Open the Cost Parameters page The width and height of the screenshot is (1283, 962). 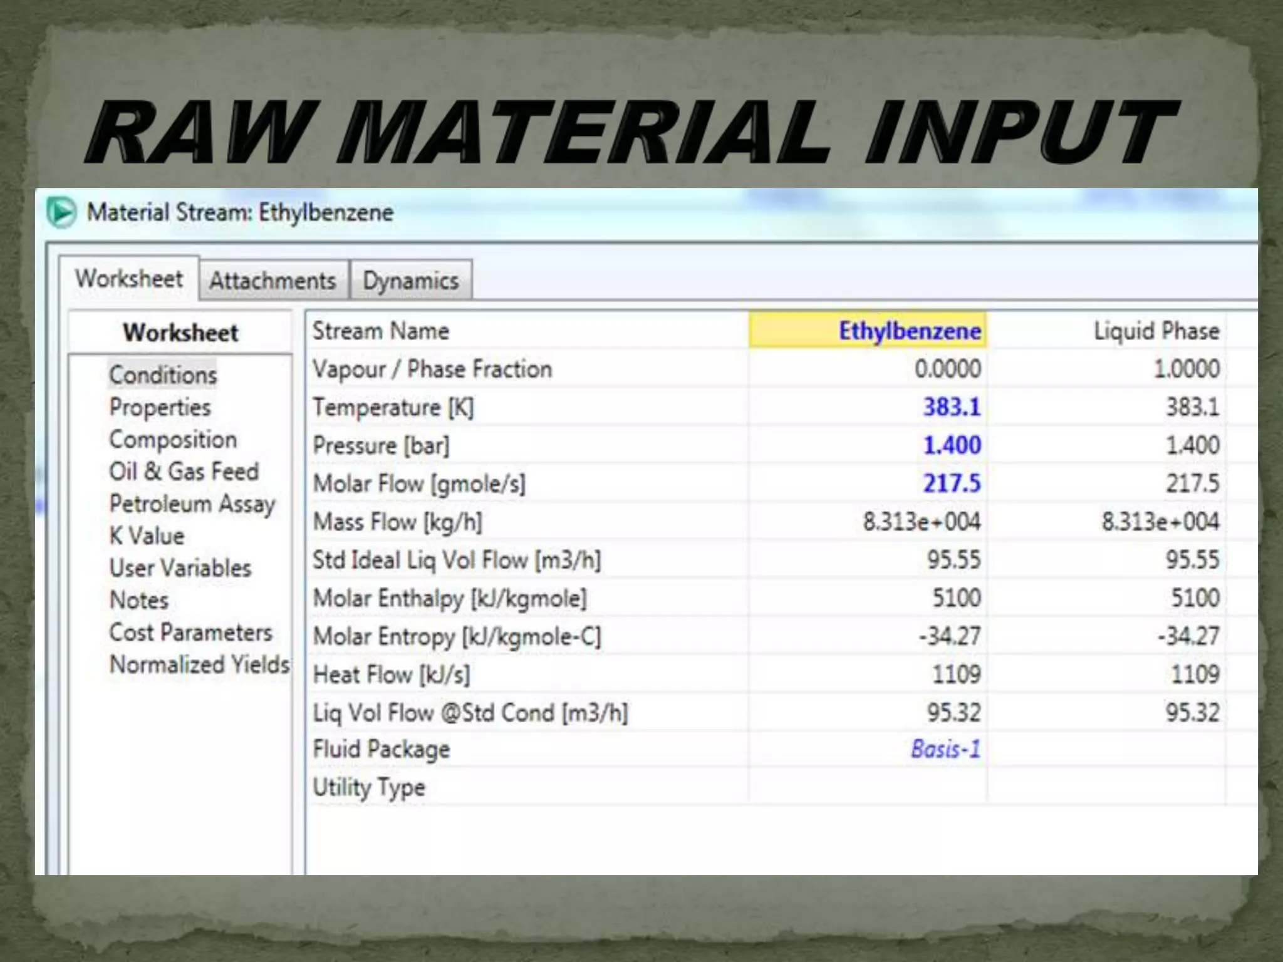(190, 633)
